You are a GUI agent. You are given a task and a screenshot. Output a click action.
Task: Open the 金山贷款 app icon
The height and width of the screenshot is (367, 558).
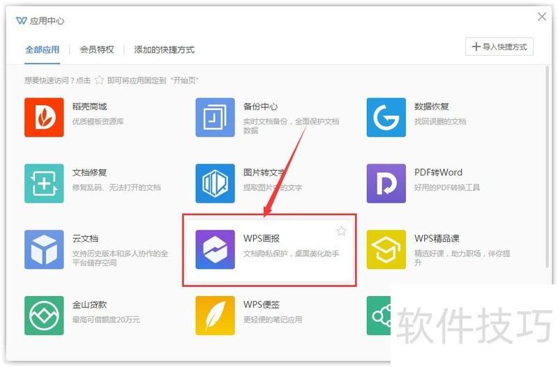tap(44, 315)
